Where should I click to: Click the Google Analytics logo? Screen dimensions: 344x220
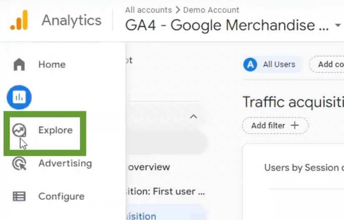[x=19, y=20]
